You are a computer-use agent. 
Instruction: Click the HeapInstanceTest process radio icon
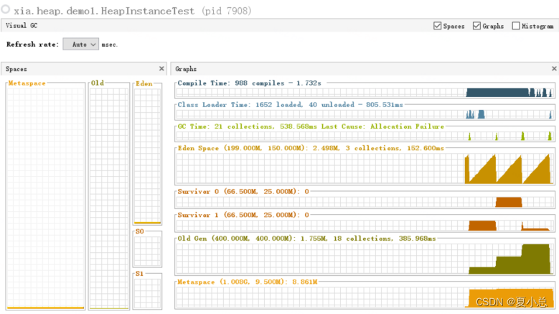[5, 9]
